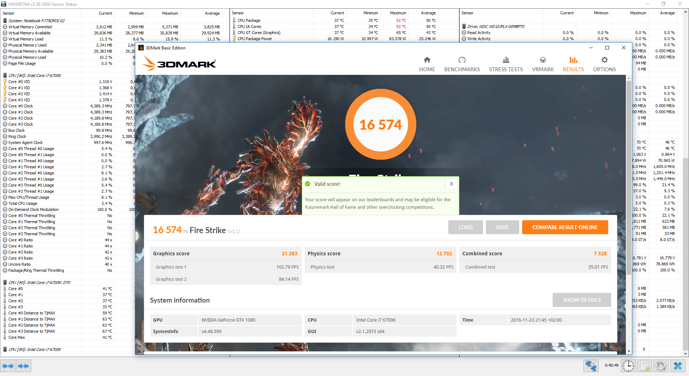Select Core #3 Distance to TjMAX row
The image size is (689, 376).
pyautogui.click(x=68, y=331)
